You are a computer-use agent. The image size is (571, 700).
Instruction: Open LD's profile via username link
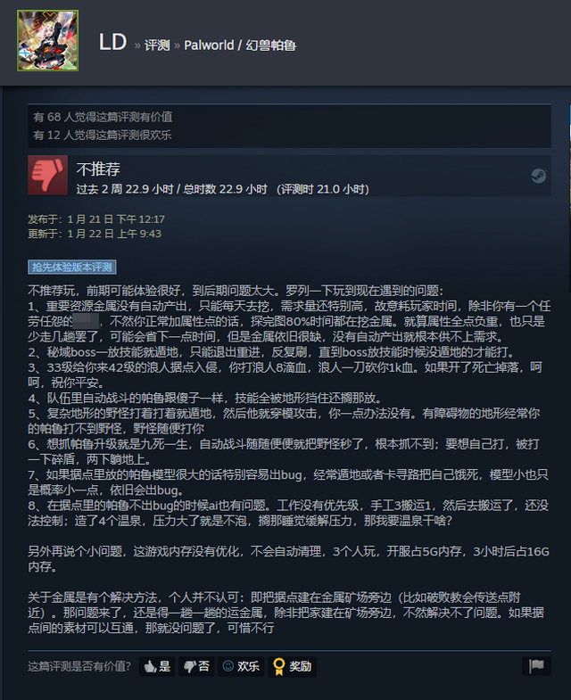tap(112, 43)
